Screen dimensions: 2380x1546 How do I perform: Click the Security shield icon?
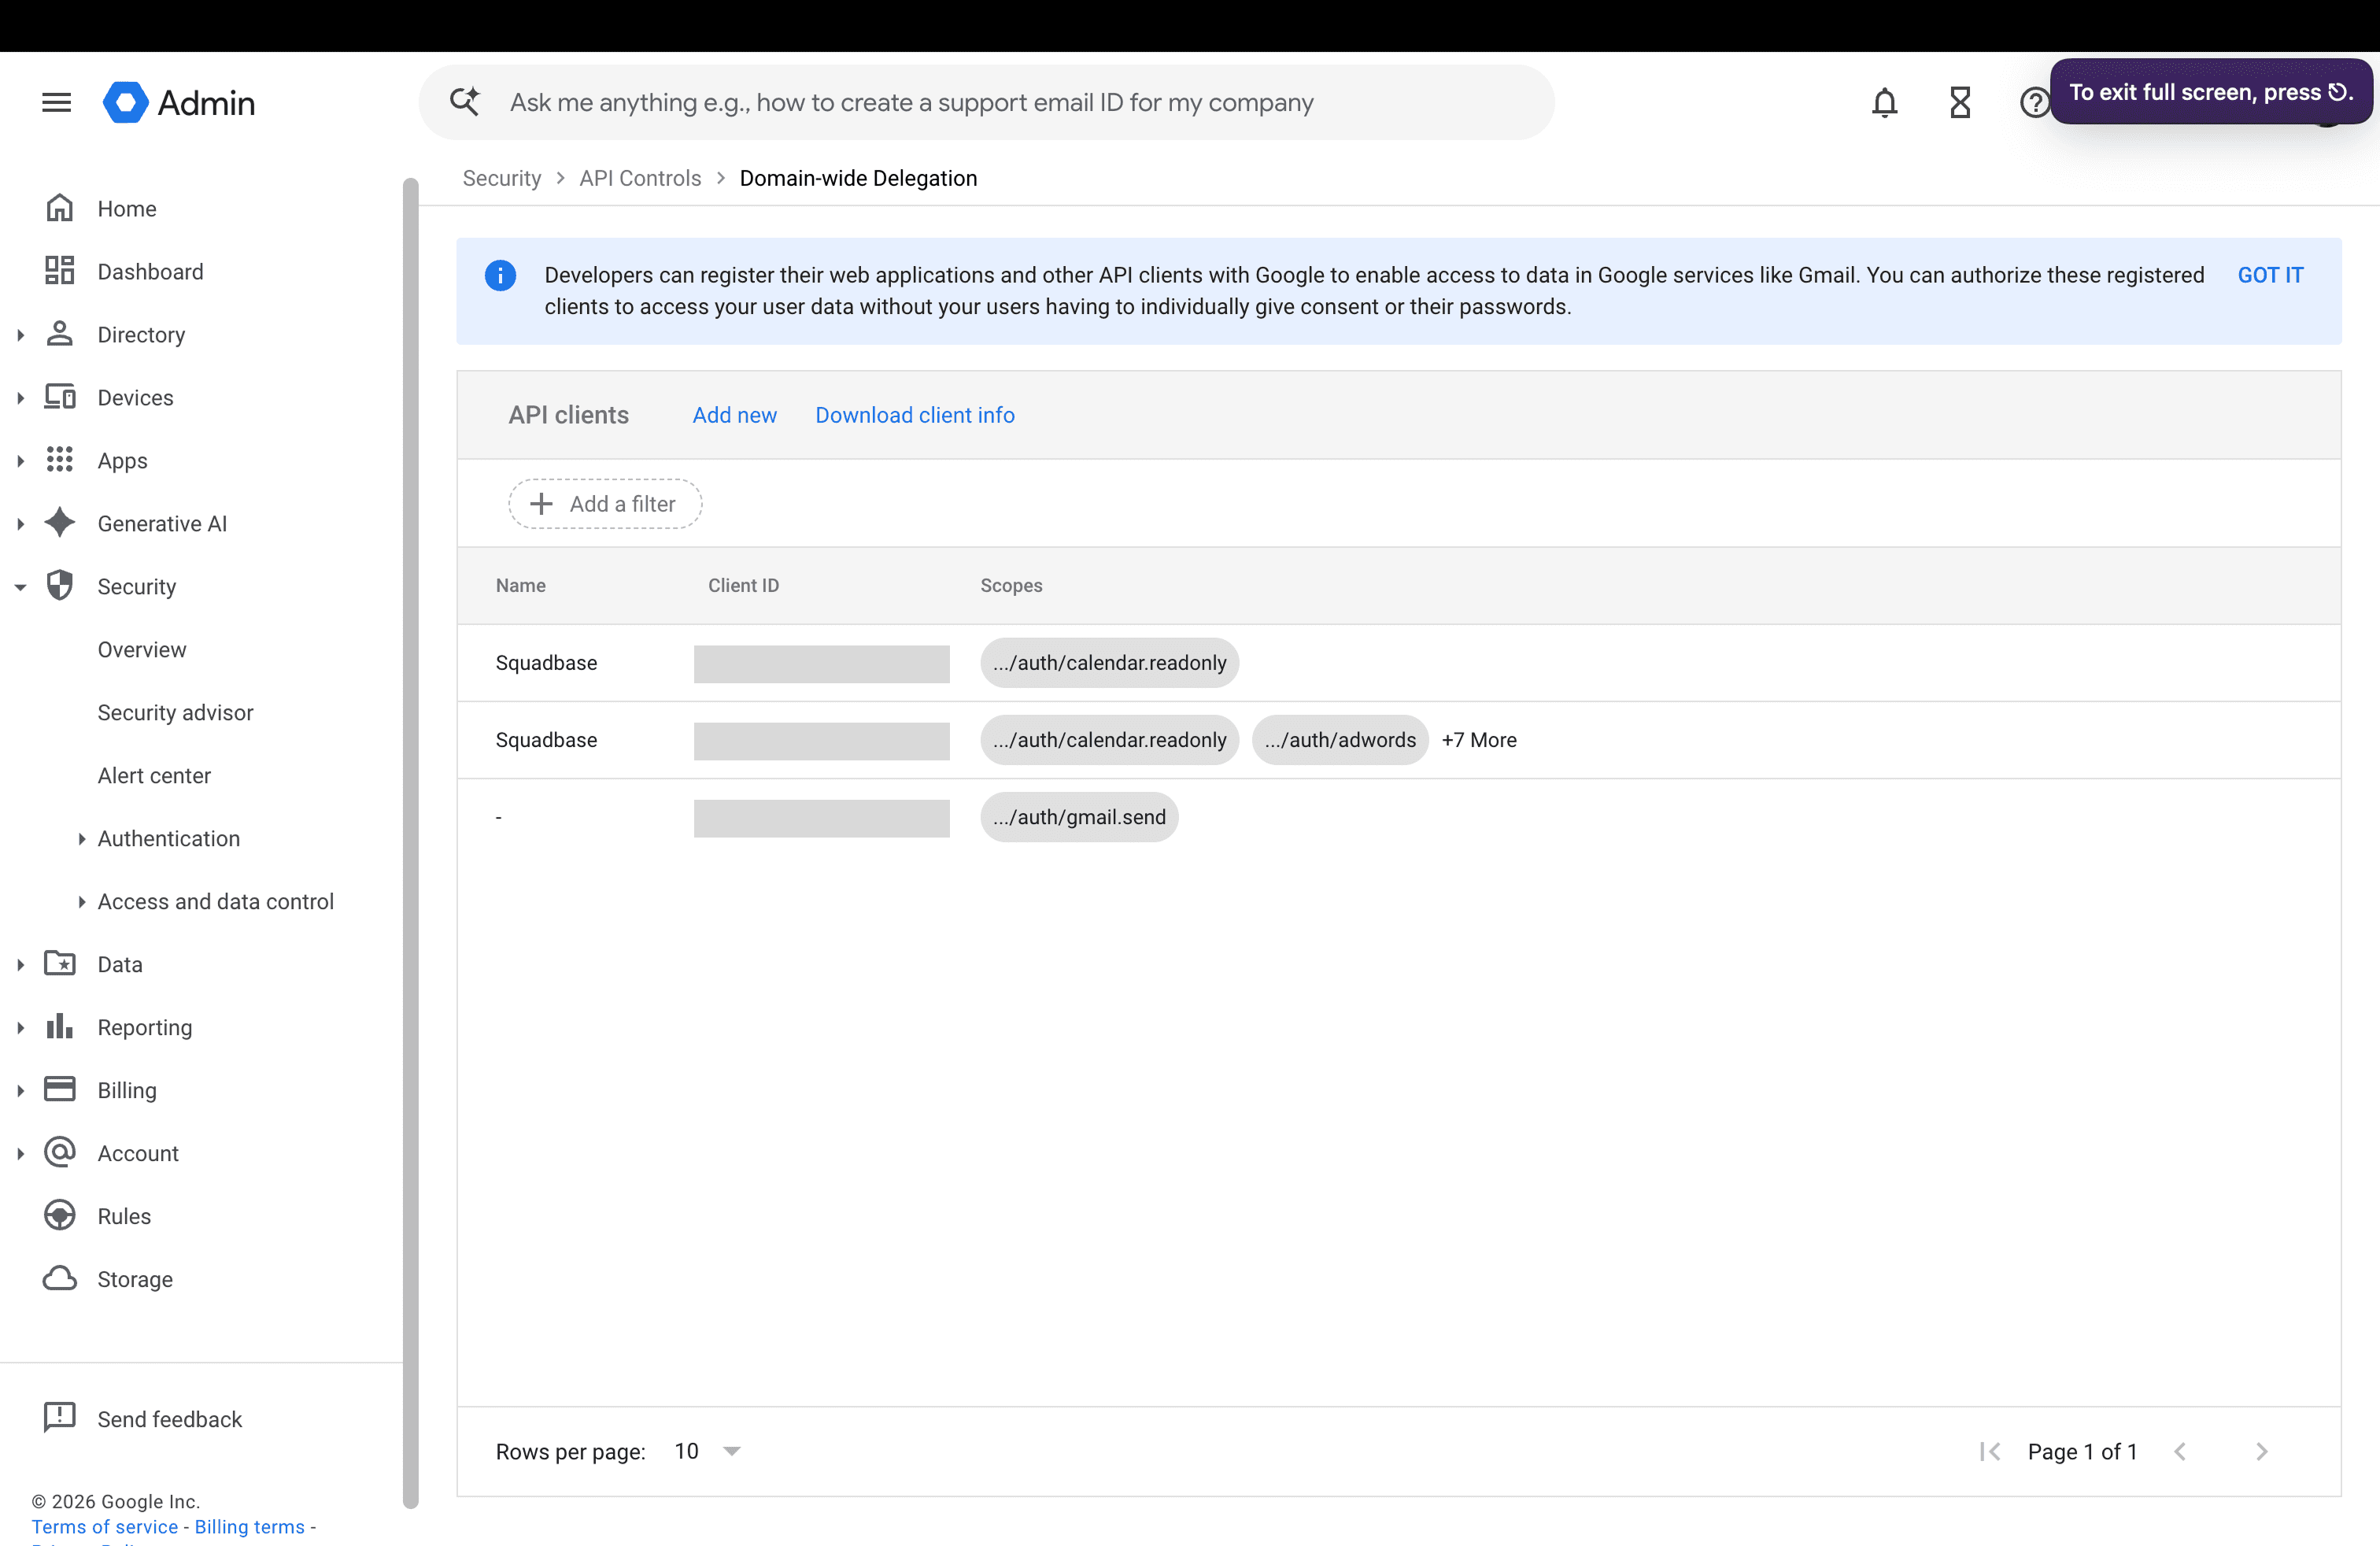pos(60,586)
